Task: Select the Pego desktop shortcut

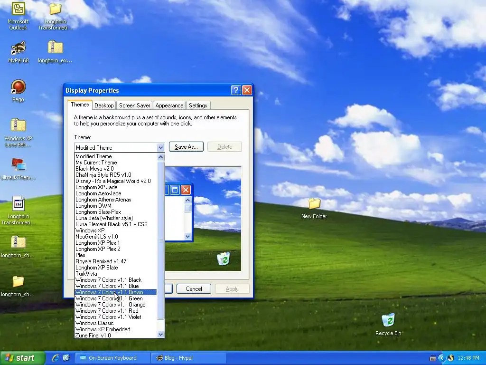Action: click(19, 91)
